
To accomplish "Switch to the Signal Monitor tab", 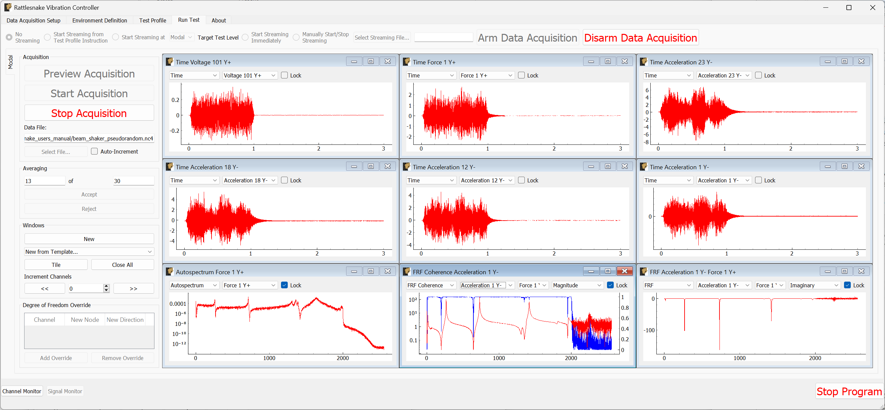I will pyautogui.click(x=65, y=391).
